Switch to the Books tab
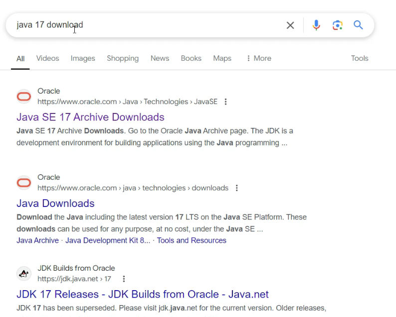The height and width of the screenshot is (317, 396). click(191, 58)
